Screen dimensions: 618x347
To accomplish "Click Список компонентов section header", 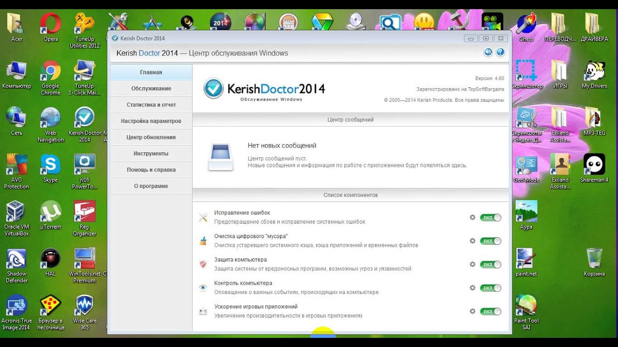I will click(351, 195).
